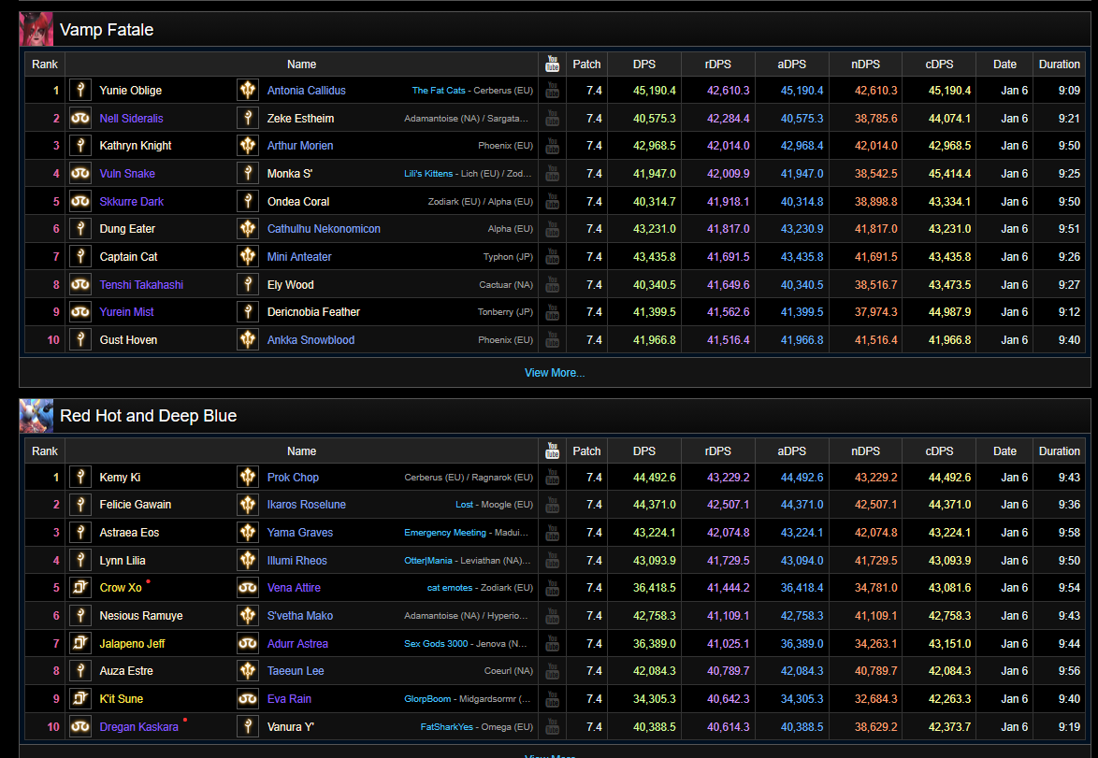Click job icon beside Dericnobia Feather

(x=248, y=312)
